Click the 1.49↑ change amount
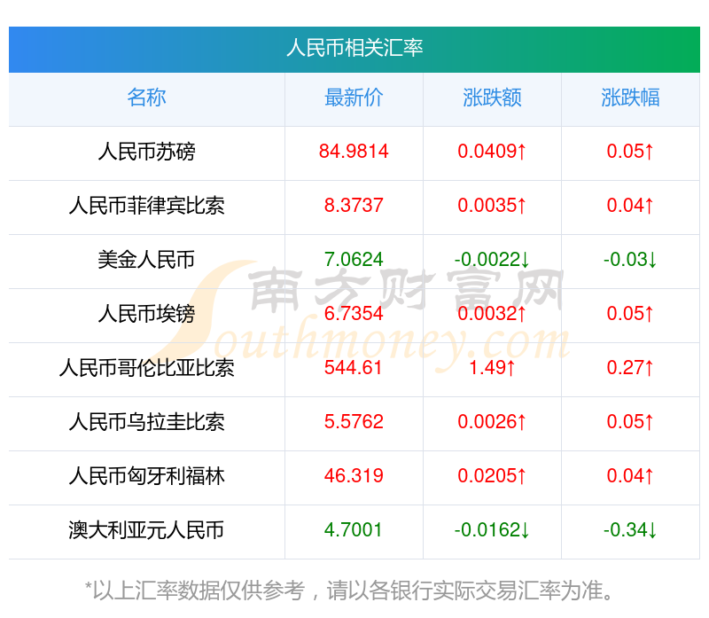 492,367
